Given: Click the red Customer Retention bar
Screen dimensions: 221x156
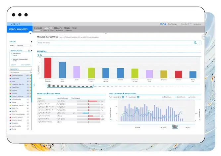Looking at the screenshot, I should pos(48,68).
